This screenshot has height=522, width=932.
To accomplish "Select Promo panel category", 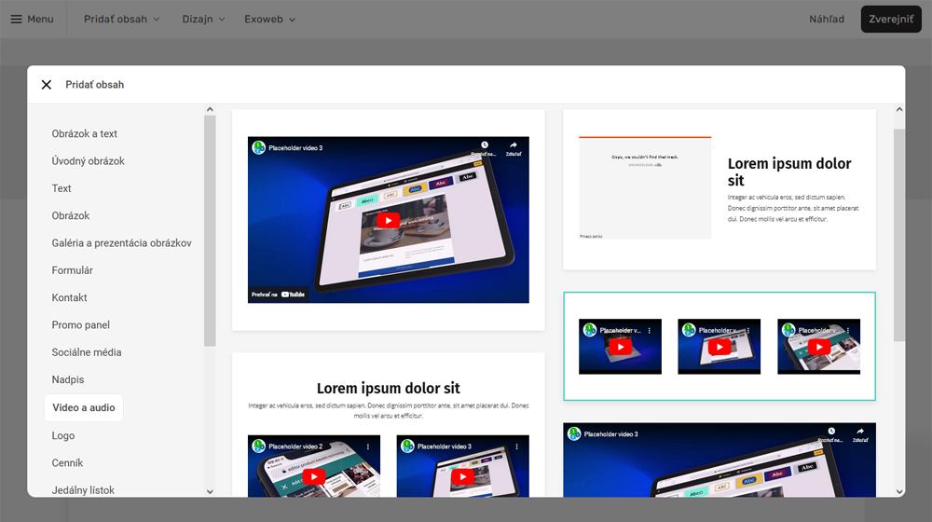I will [x=81, y=325].
